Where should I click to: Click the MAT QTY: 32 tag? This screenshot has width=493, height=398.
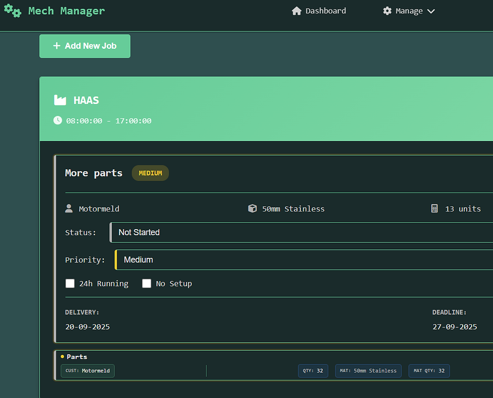click(x=429, y=371)
